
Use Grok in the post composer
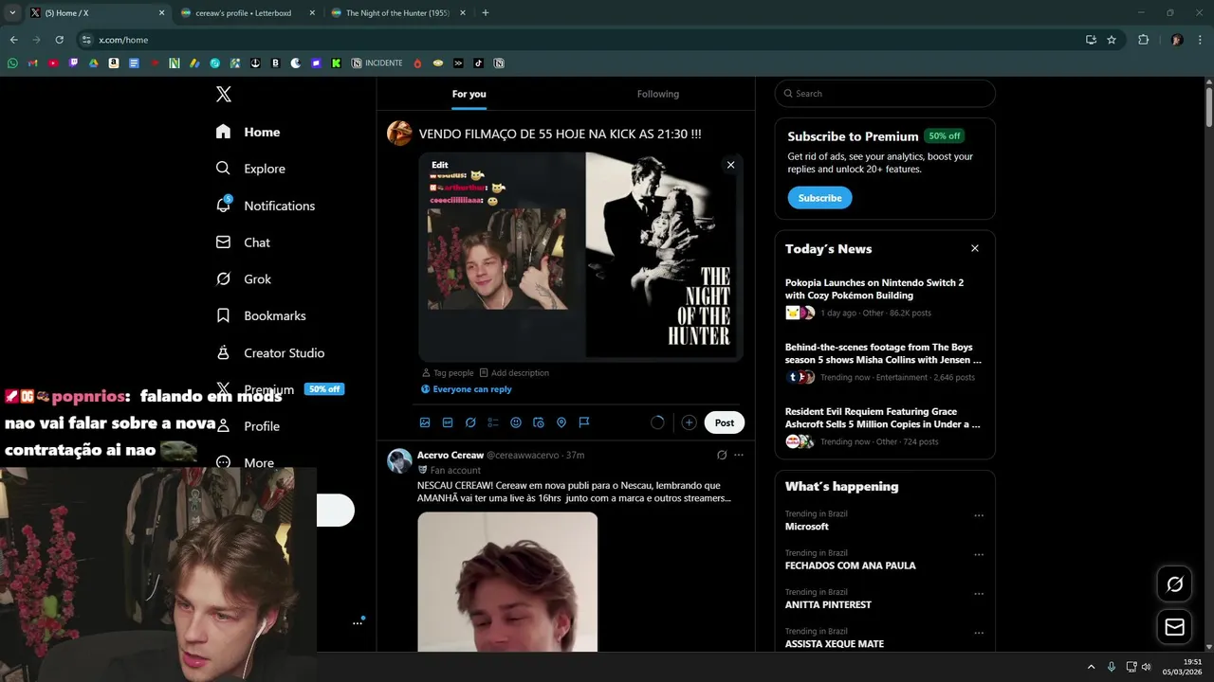[470, 422]
